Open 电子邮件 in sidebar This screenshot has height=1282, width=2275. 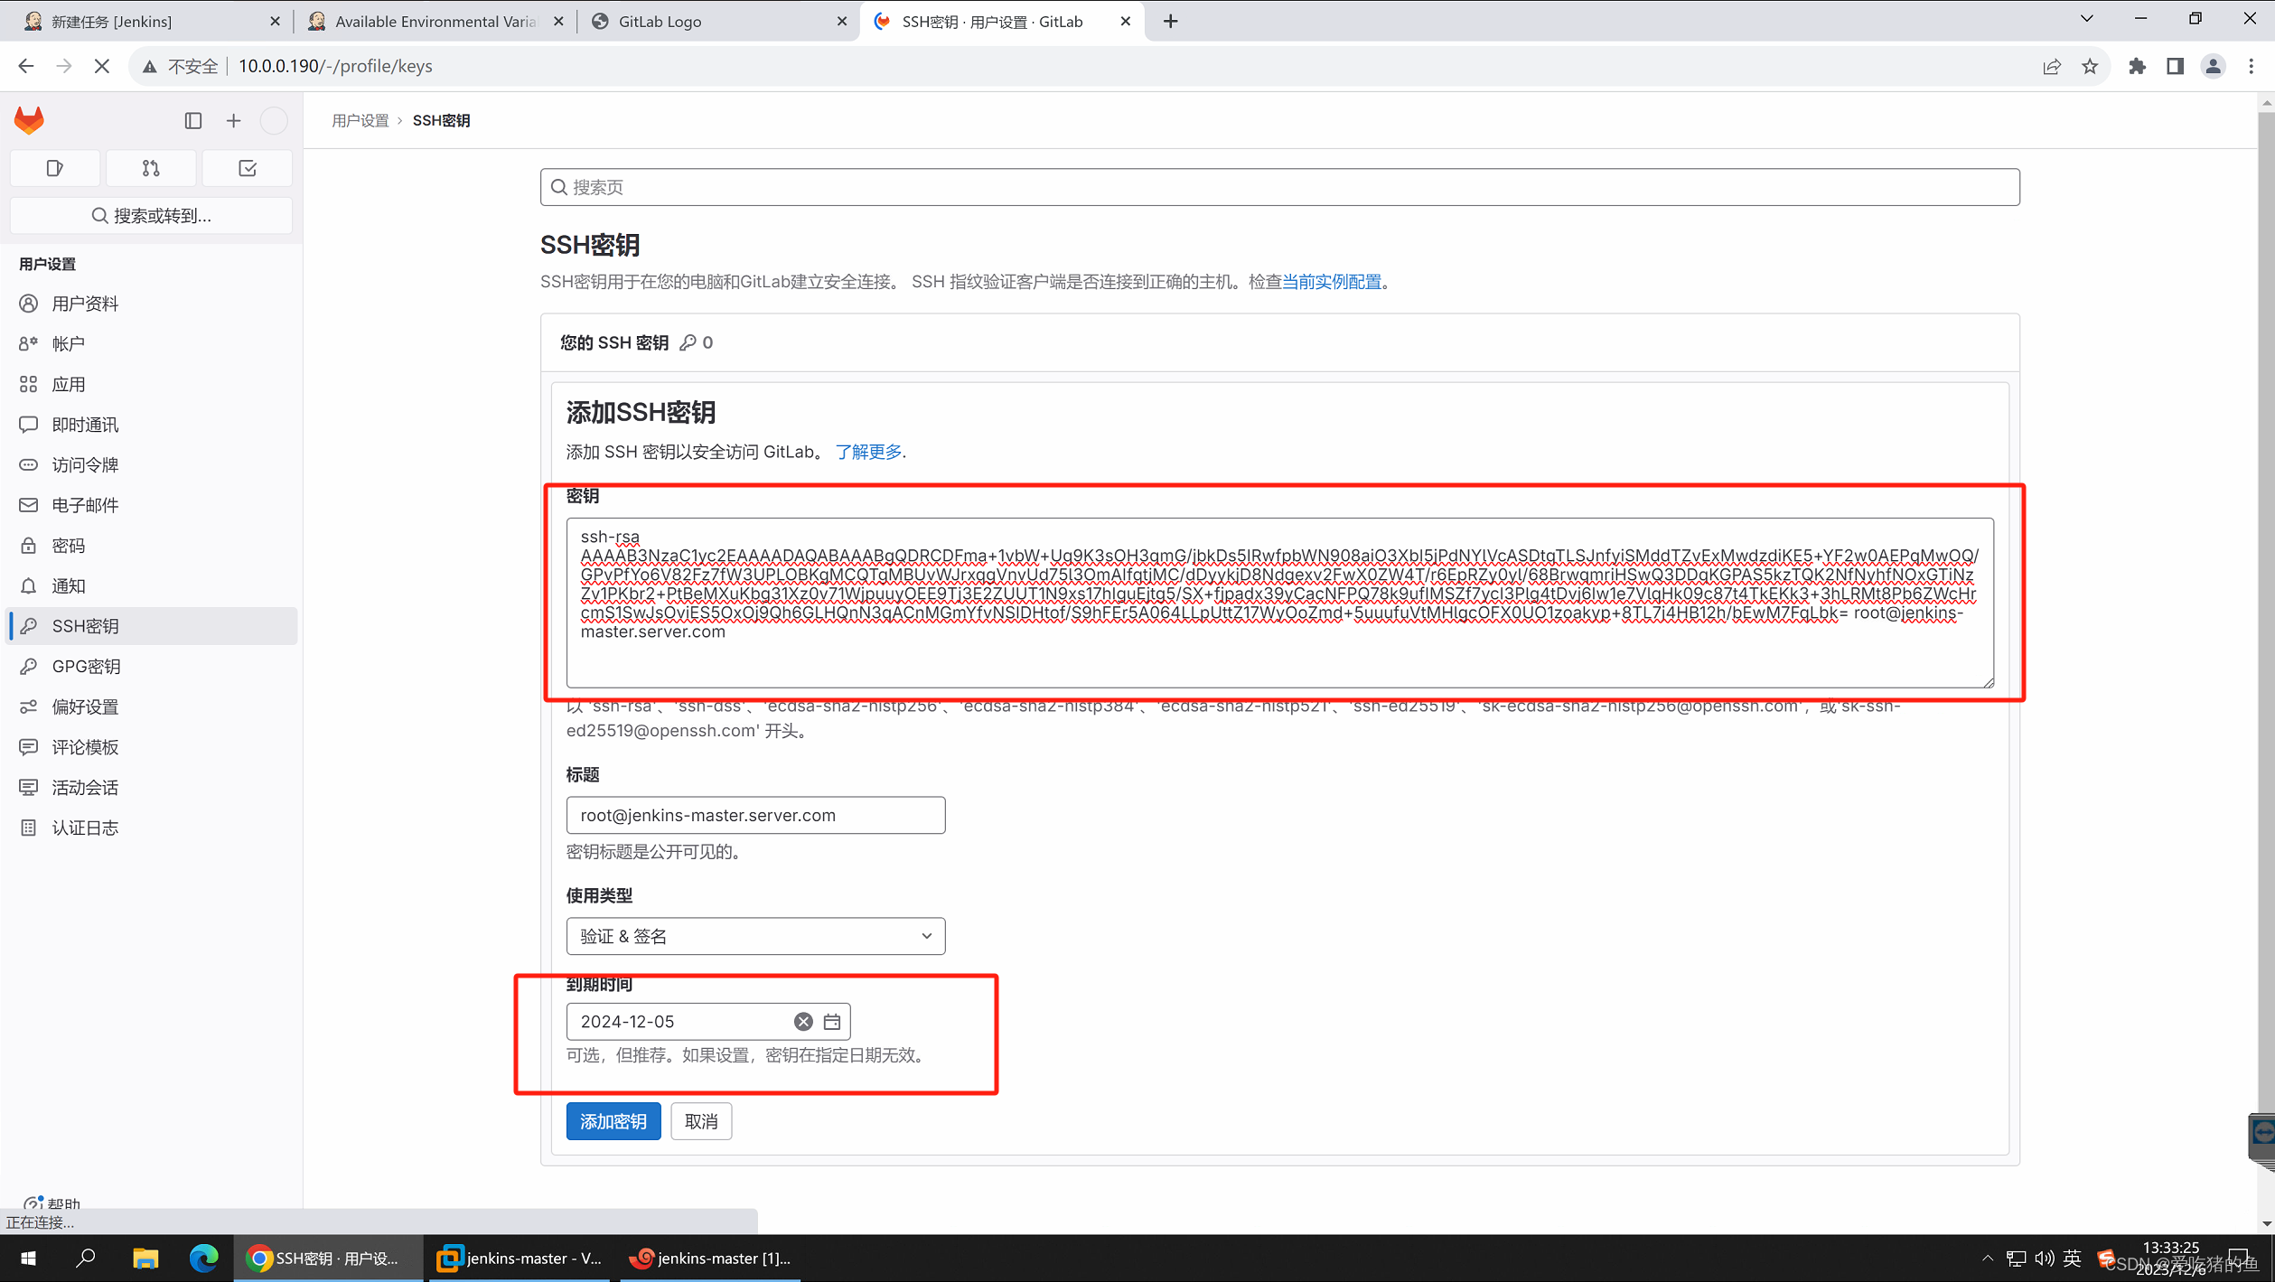[153, 505]
